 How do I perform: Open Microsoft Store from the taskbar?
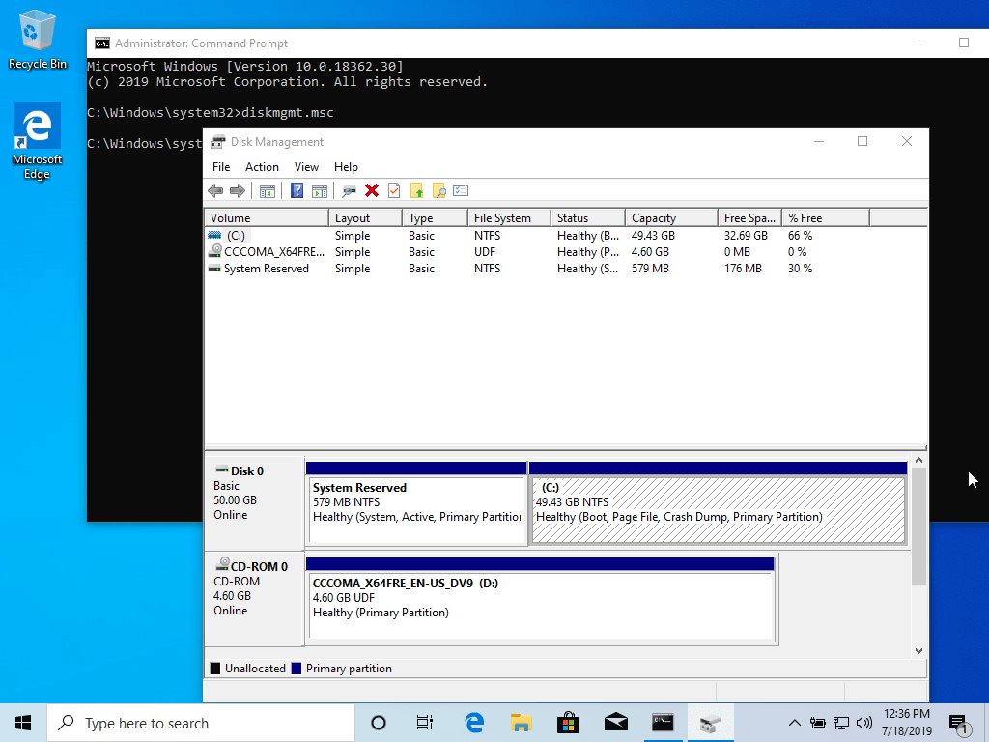(568, 723)
